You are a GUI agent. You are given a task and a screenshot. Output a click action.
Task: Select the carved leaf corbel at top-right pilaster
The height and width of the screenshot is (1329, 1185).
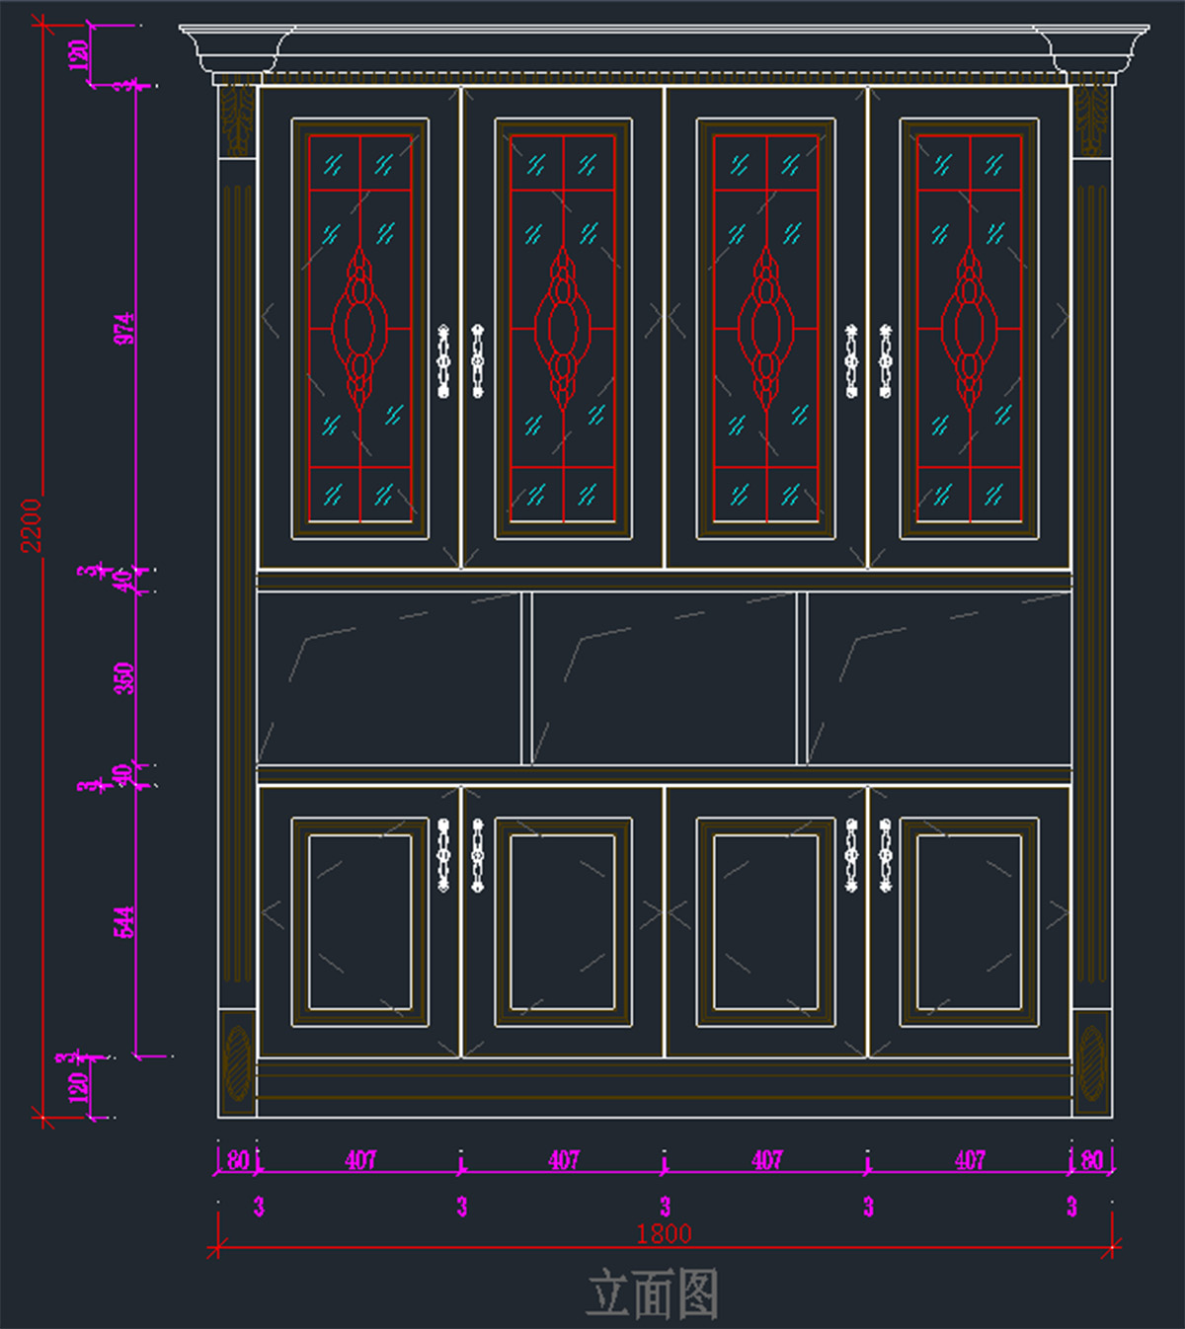tap(1091, 120)
